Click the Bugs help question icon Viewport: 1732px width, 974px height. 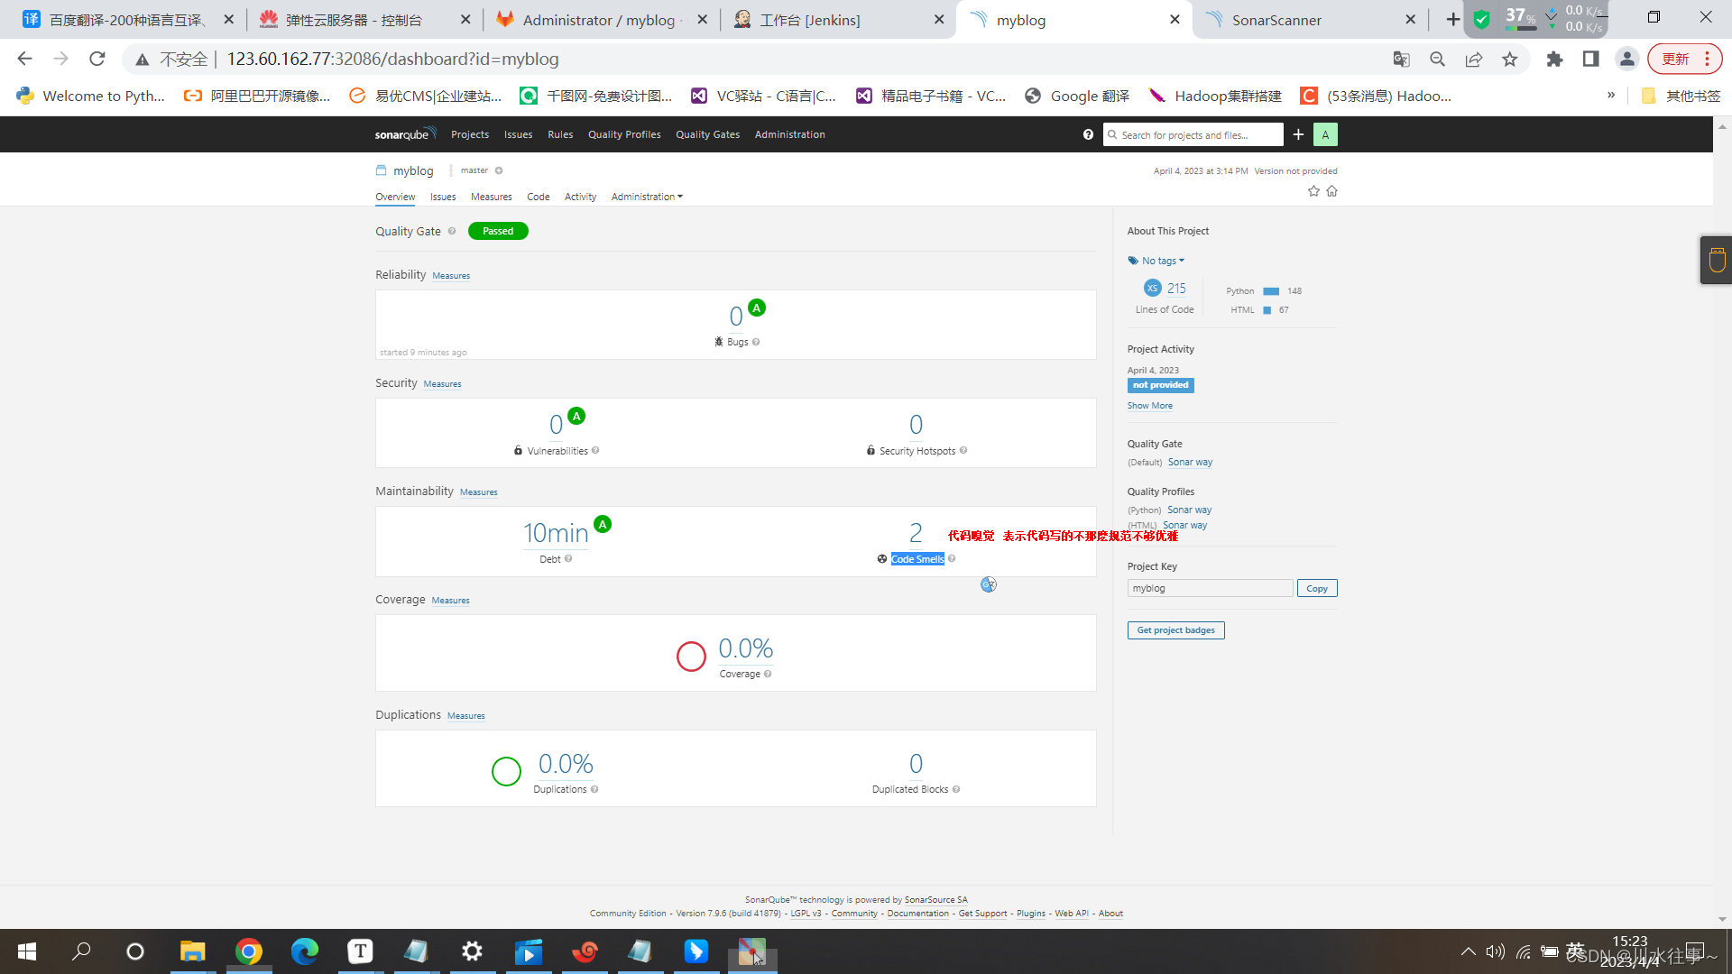[x=756, y=342]
